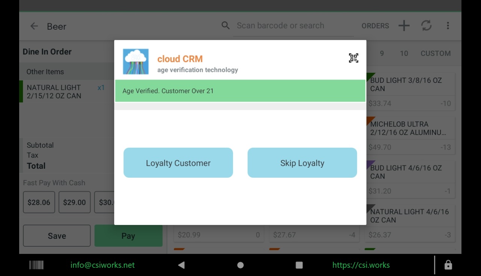481x276 pixels.
Task: Click the $49.70 Michelob price
Action: [380, 147]
